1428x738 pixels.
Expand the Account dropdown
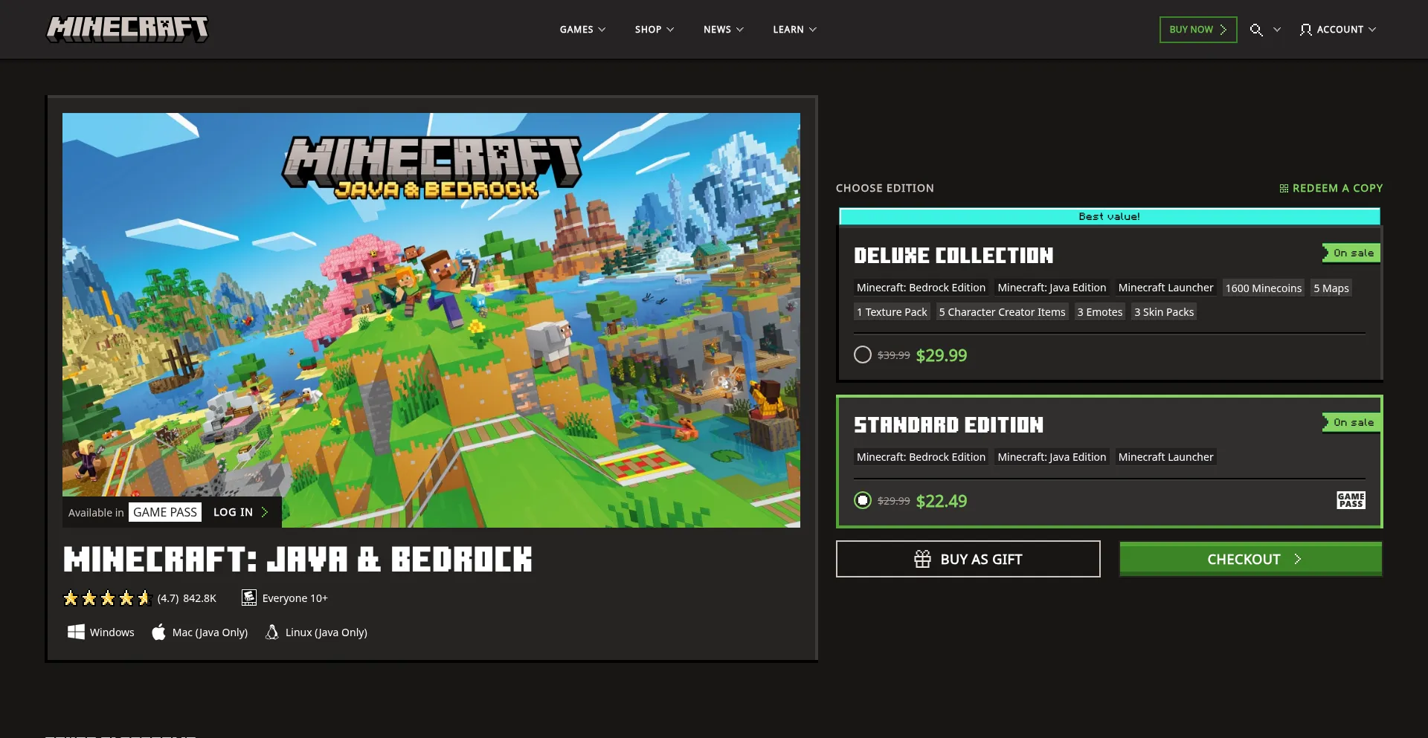[x=1338, y=30]
